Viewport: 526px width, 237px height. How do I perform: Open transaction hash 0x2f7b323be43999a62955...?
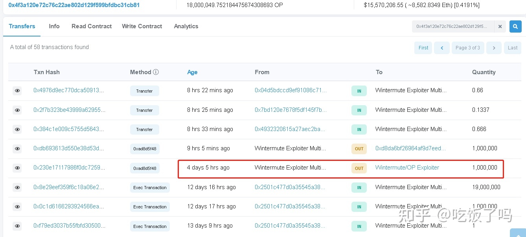tap(69, 110)
